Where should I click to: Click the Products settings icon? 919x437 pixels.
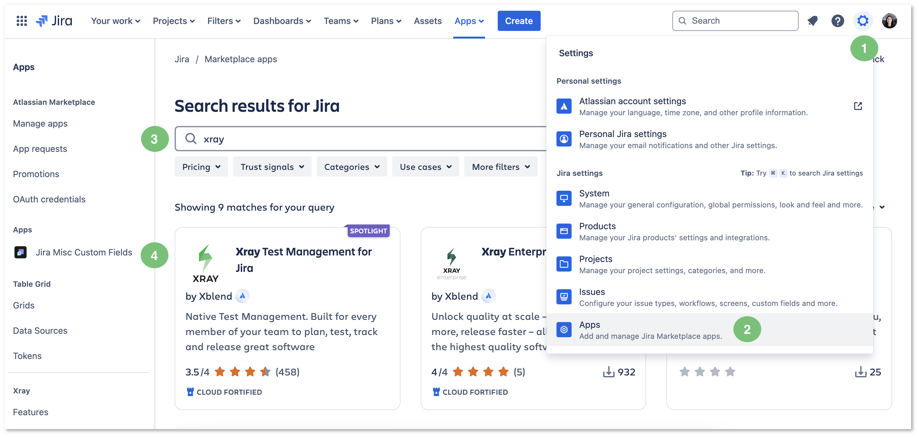click(x=564, y=231)
